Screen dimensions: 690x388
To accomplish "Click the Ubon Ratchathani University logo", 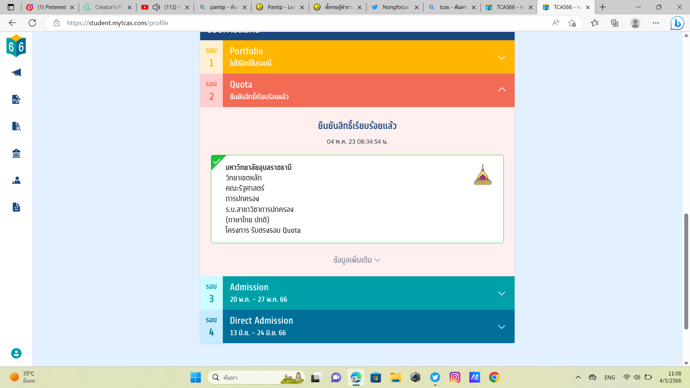I will tap(483, 175).
